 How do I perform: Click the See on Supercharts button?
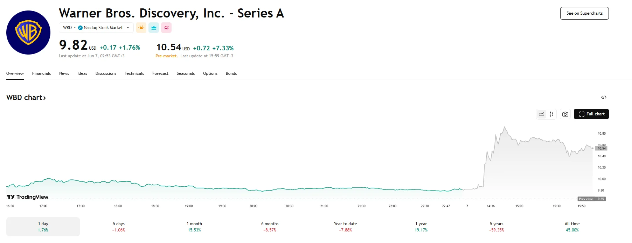[584, 13]
